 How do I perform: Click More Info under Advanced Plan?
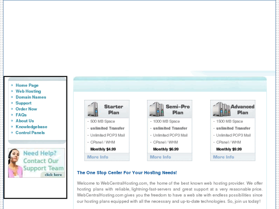coord(224,157)
